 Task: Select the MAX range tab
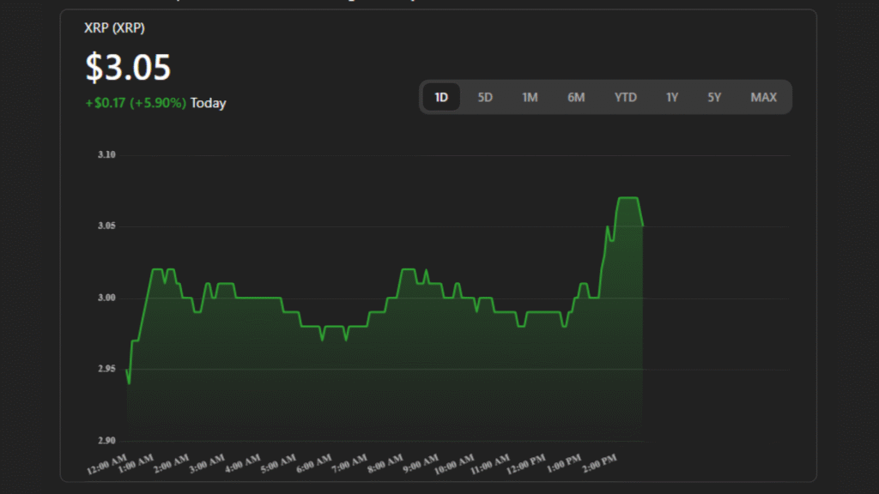point(763,98)
